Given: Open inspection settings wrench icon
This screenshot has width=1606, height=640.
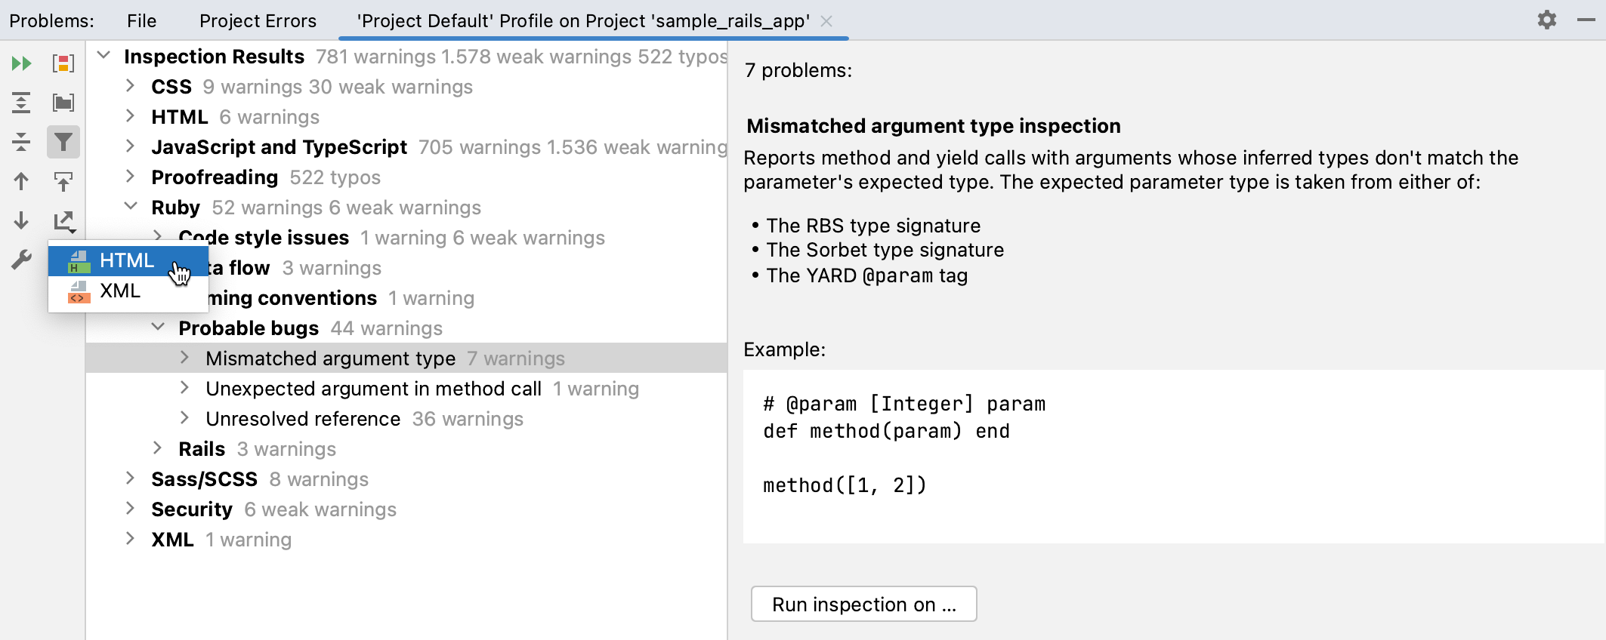Looking at the screenshot, I should pos(21,260).
